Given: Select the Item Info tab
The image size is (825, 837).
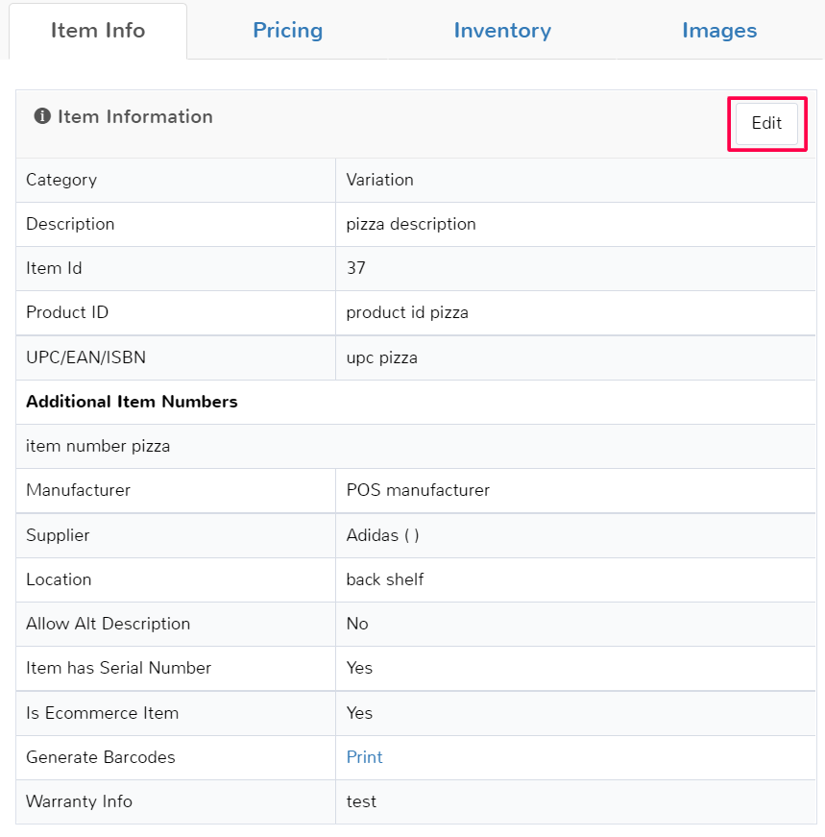Looking at the screenshot, I should point(98,31).
